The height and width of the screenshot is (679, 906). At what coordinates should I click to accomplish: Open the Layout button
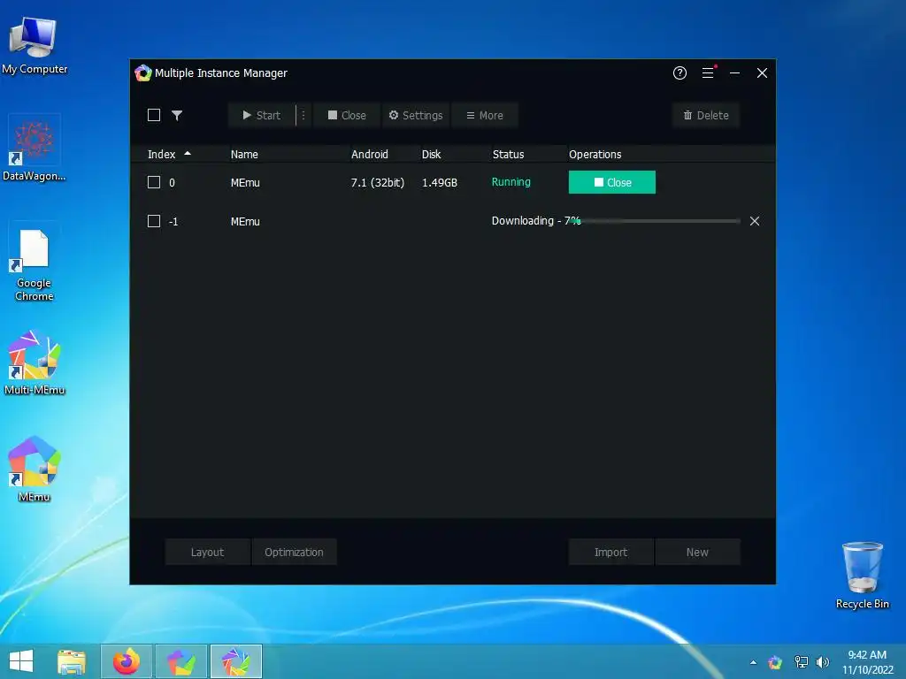[x=207, y=552]
